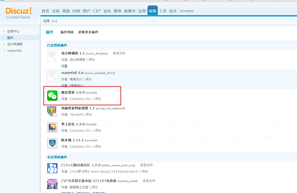Open the 界面 top menu
The image size is (297, 193).
pos(66,11)
